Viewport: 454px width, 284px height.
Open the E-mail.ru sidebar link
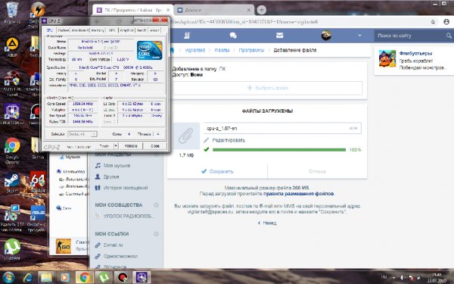[113, 245]
